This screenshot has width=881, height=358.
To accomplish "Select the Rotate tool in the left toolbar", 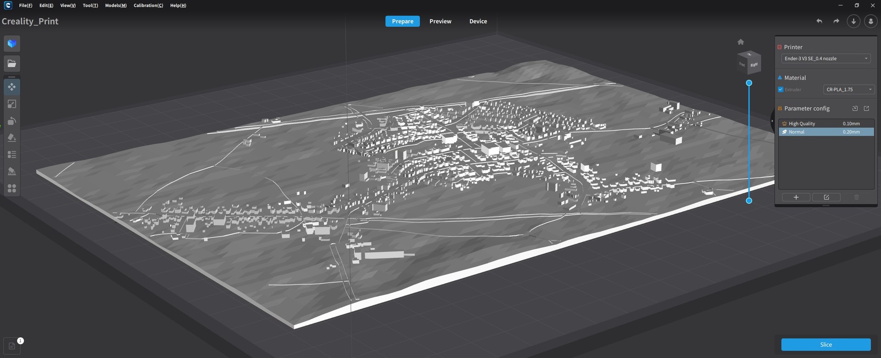I will pos(12,121).
